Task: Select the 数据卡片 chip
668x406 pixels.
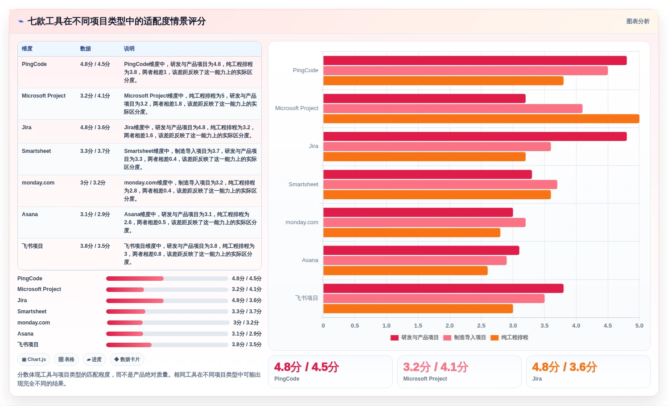Action: click(127, 360)
